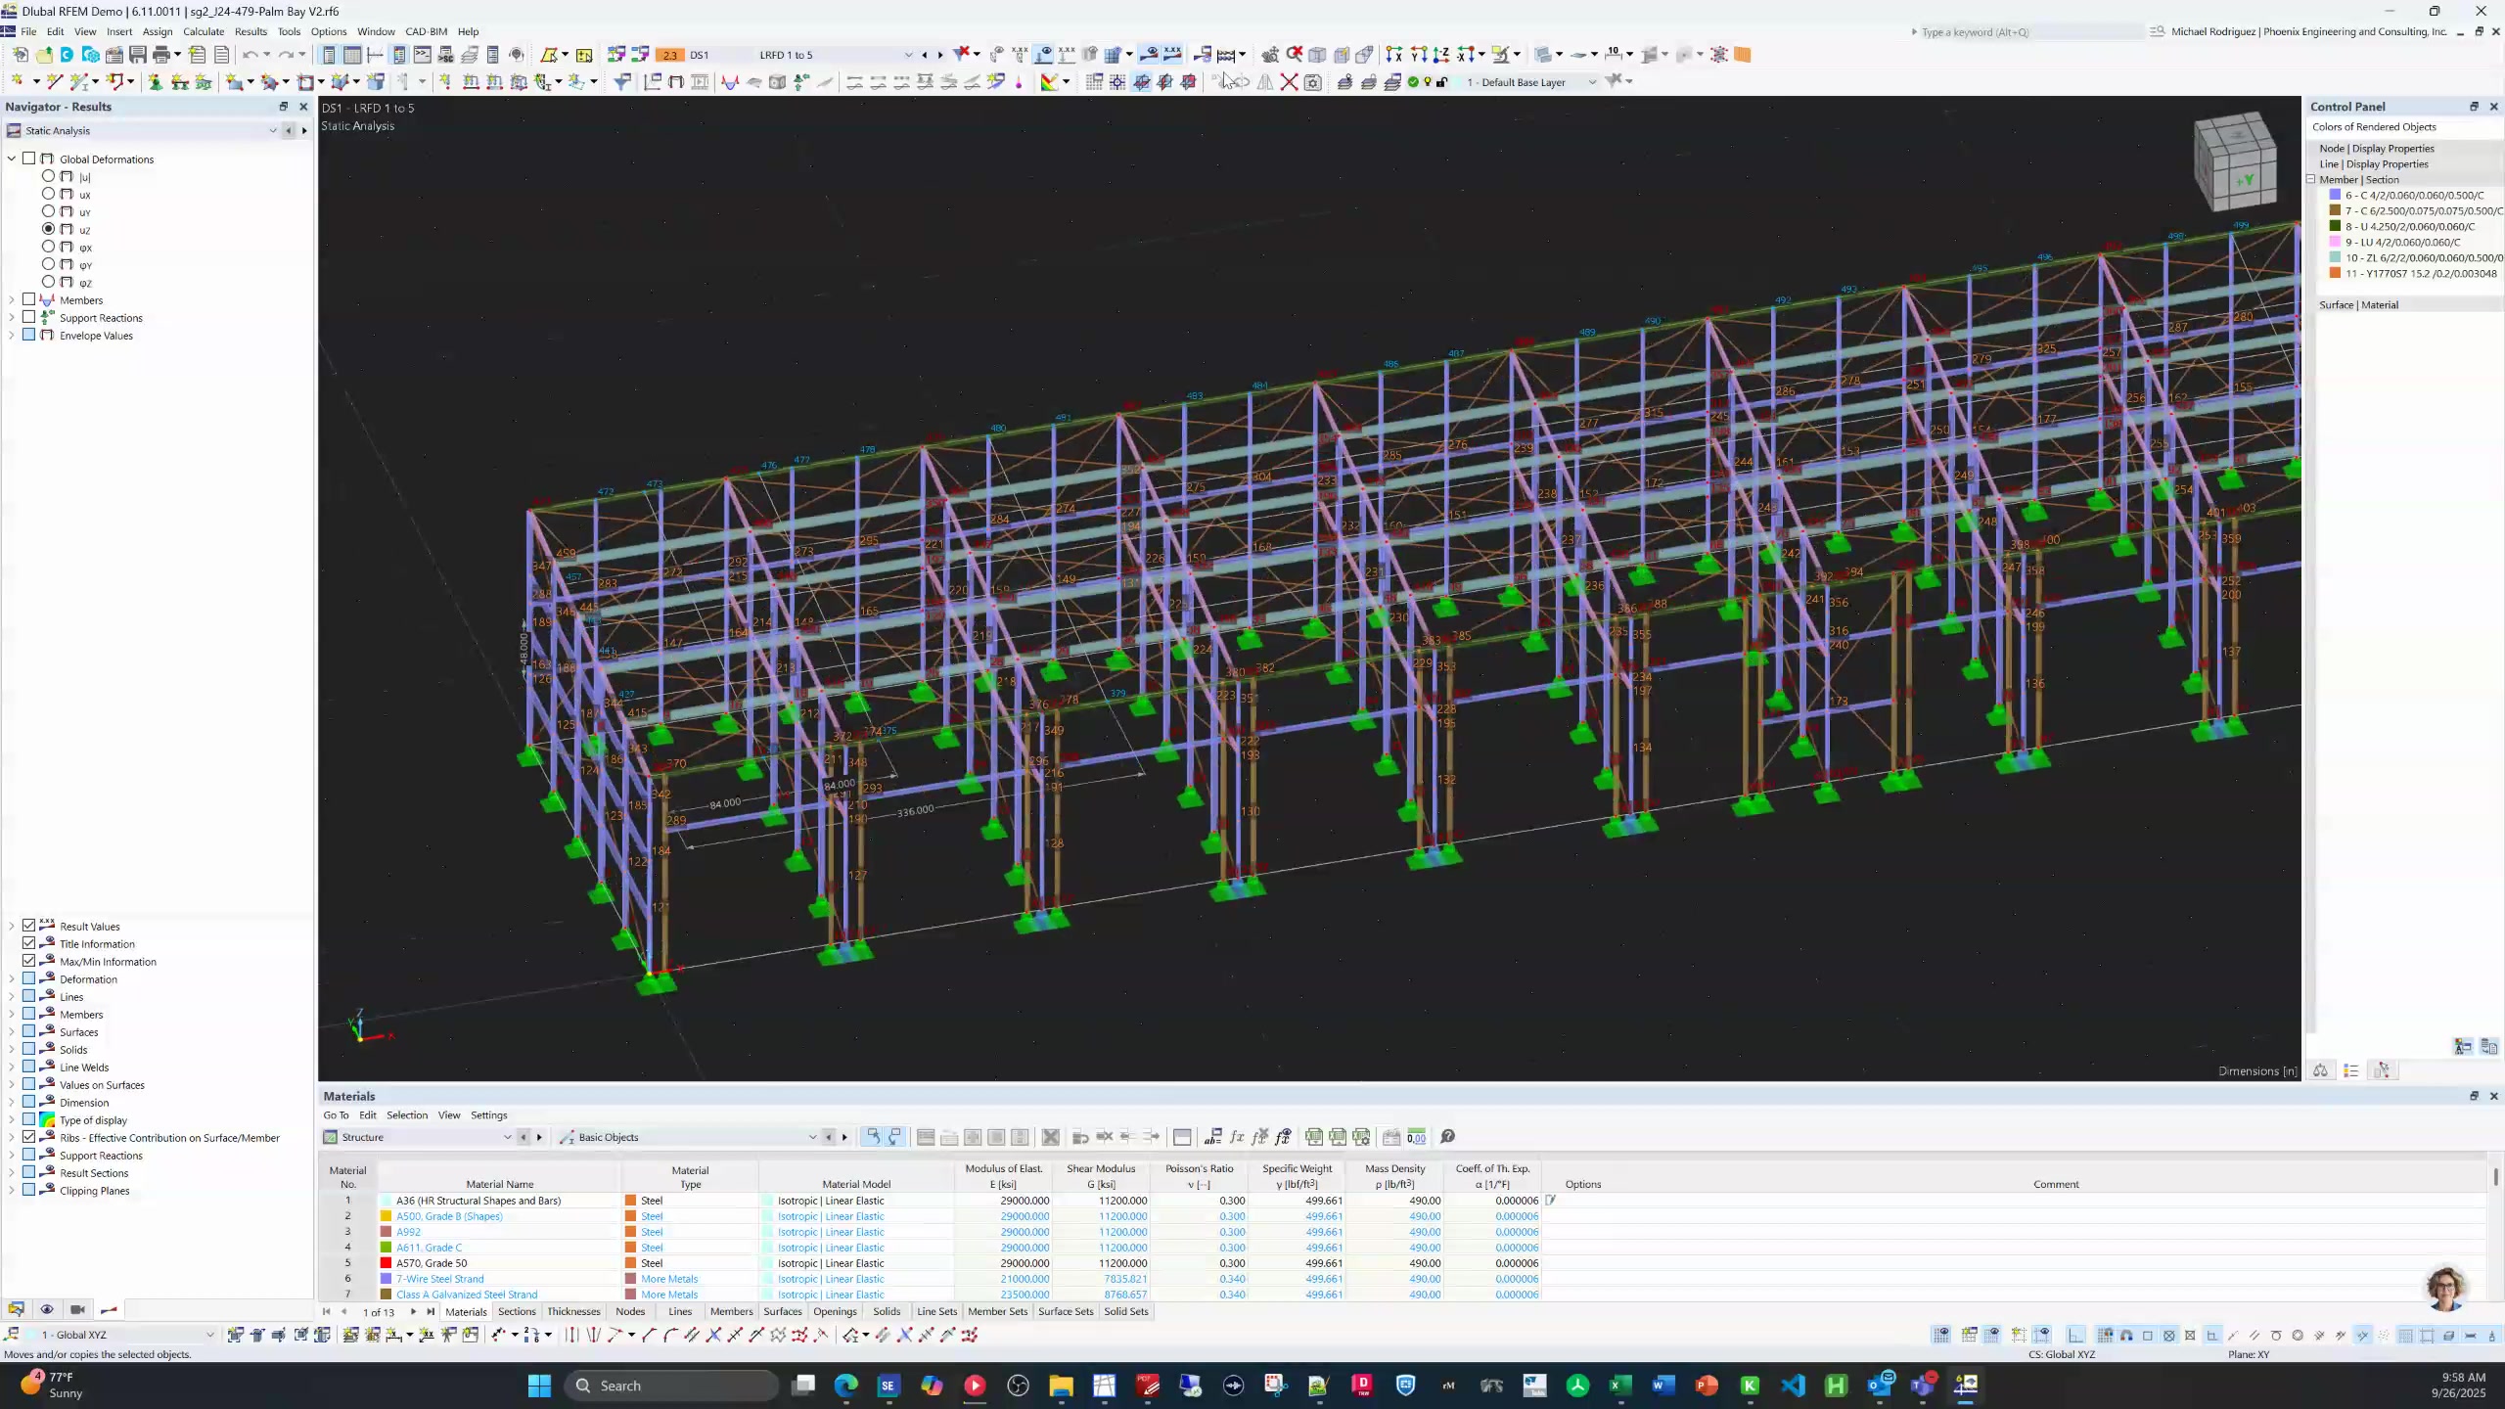Collapse the Member | Section group in Control Panel

coord(2311,179)
